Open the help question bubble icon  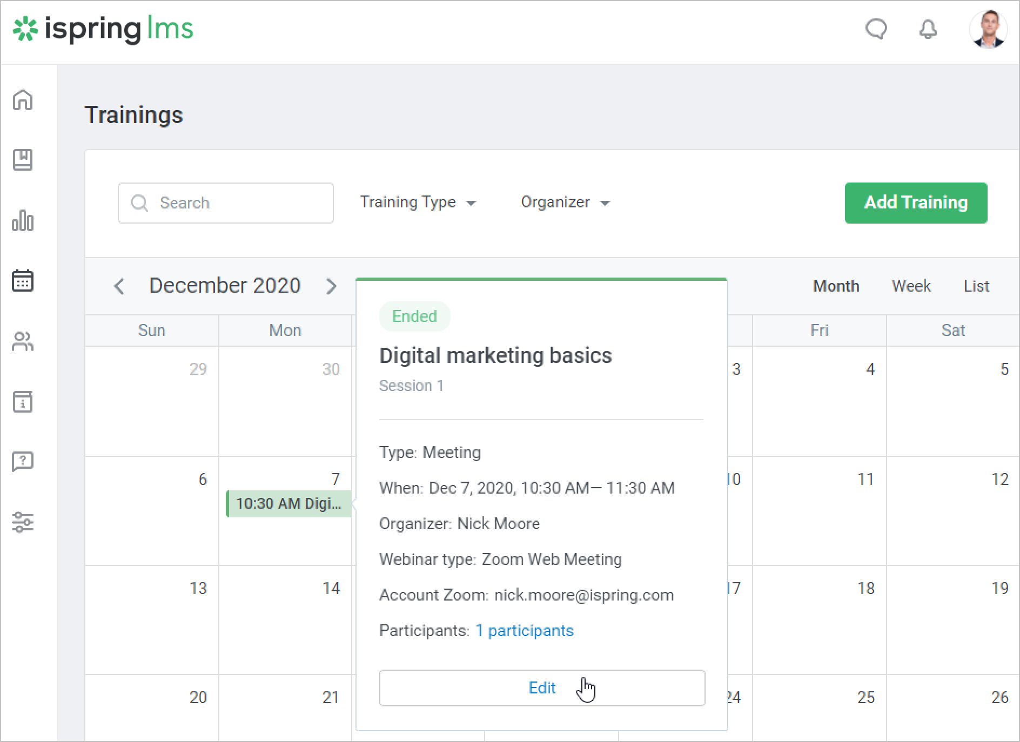[x=23, y=462]
